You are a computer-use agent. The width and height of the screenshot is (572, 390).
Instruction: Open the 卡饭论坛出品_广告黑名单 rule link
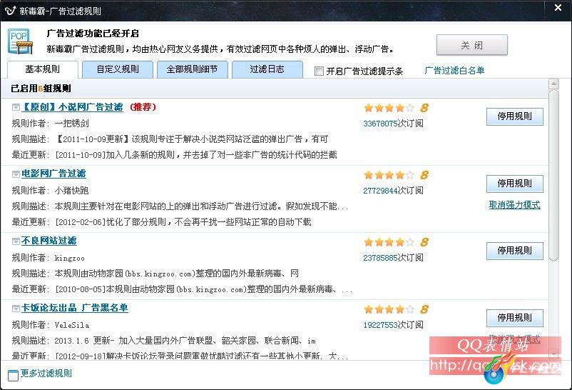pyautogui.click(x=75, y=308)
